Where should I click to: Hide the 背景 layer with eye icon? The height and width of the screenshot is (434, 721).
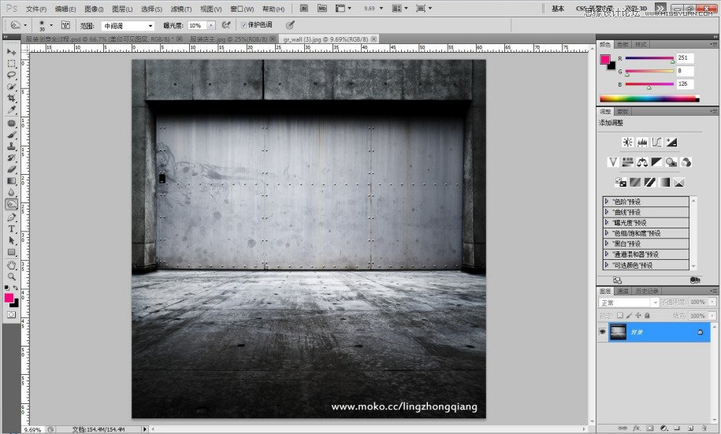click(x=603, y=332)
